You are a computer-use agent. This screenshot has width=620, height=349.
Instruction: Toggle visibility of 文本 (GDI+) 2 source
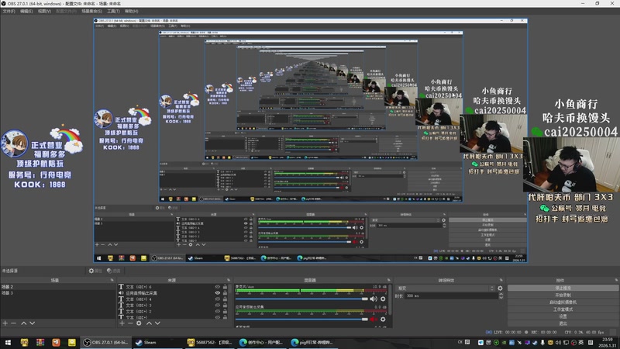pyautogui.click(x=218, y=312)
